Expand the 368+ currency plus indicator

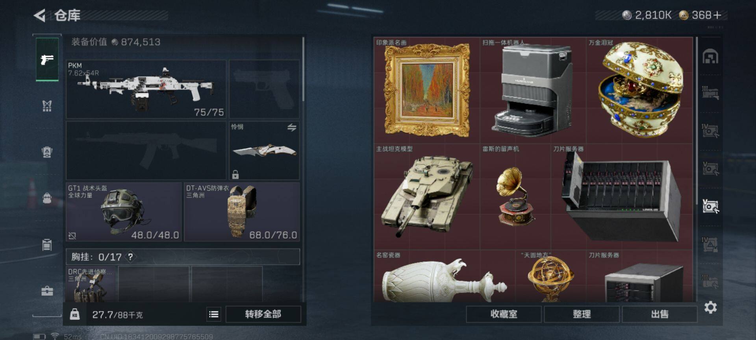pyautogui.click(x=717, y=15)
